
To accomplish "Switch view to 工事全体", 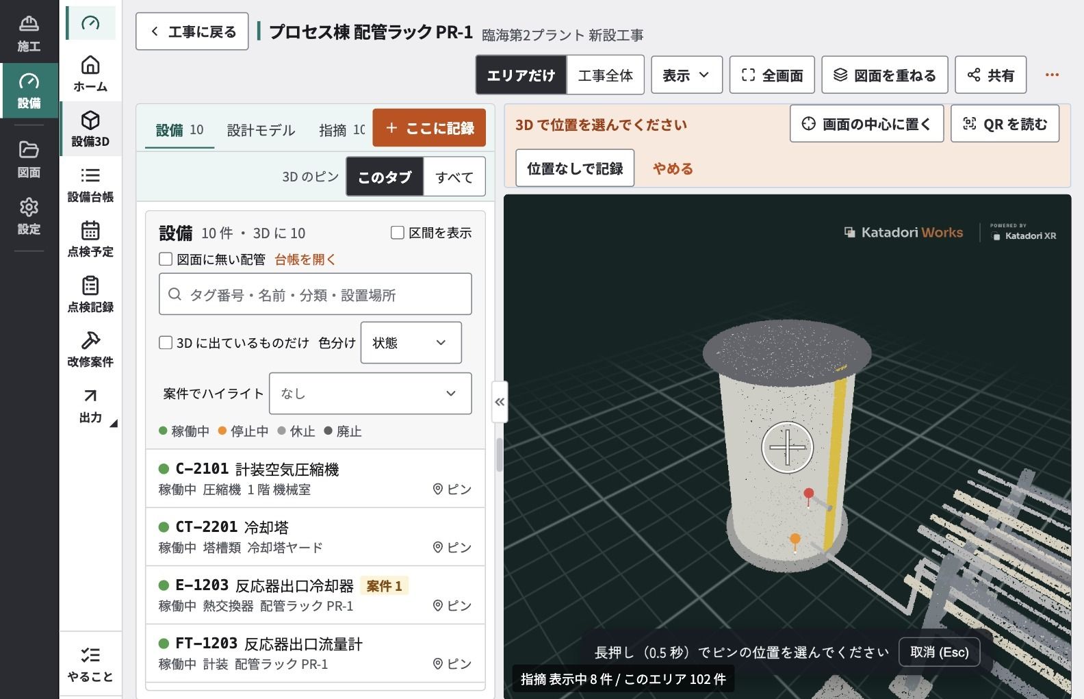I will tap(606, 75).
